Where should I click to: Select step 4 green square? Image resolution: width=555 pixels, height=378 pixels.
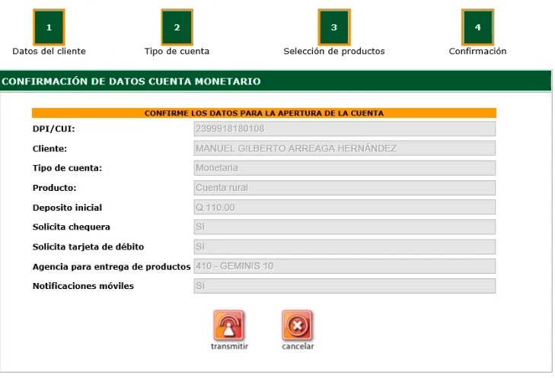tap(477, 27)
